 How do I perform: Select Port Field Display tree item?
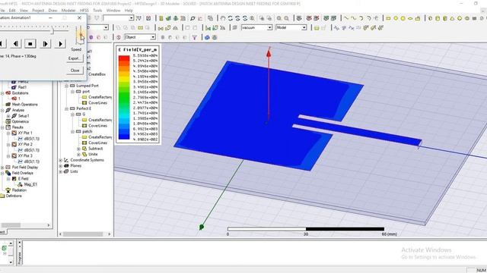pos(25,168)
